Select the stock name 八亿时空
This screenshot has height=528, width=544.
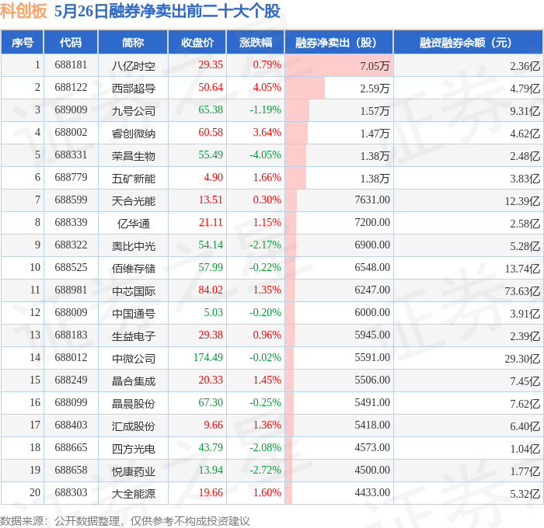click(134, 65)
